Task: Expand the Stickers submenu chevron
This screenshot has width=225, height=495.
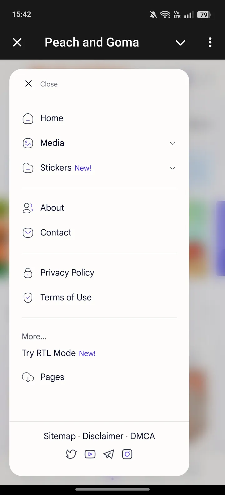Action: tap(172, 168)
